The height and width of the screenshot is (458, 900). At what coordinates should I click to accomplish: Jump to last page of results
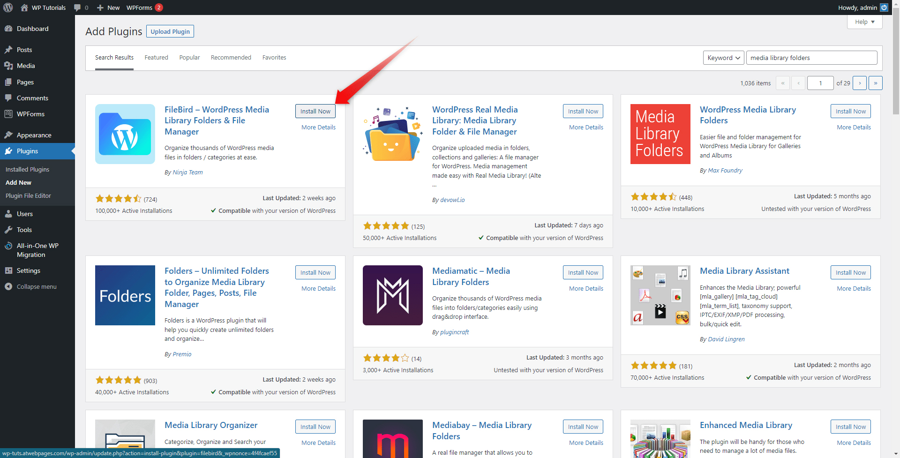[876, 83]
